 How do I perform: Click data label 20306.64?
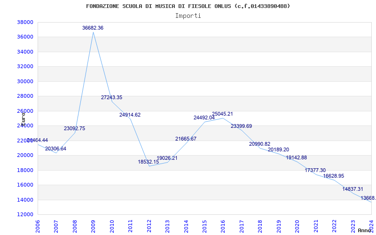55,149
